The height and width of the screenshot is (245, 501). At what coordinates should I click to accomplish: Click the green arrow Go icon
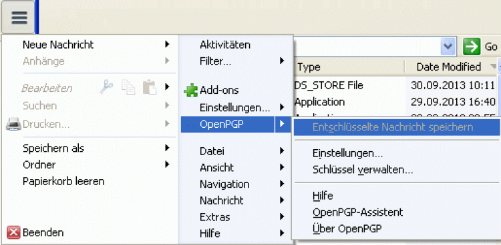472,47
